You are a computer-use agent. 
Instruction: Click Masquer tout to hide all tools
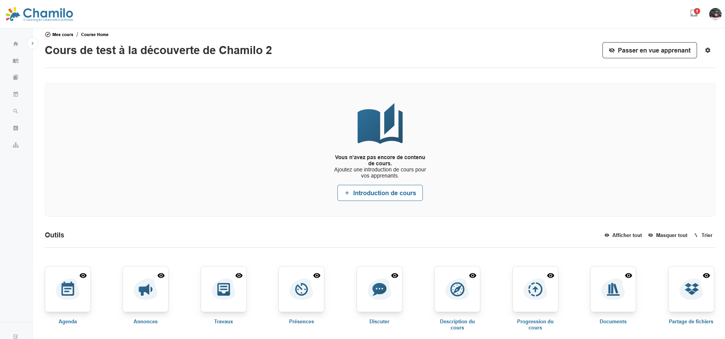(x=668, y=235)
